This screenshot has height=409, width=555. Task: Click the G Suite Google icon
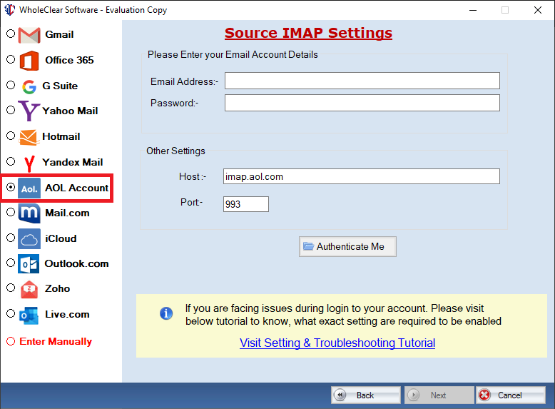click(x=29, y=86)
